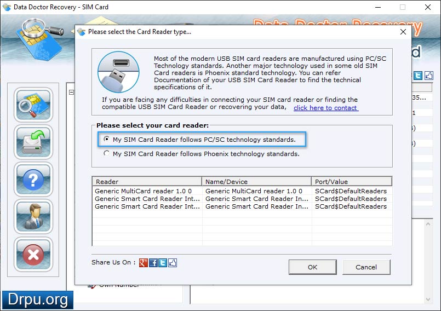Click the Port/Value column header
The height and width of the screenshot is (311, 441).
352,182
